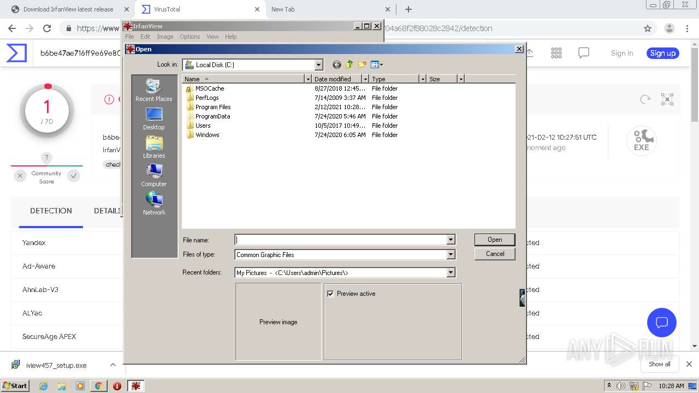The width and height of the screenshot is (699, 393).
Task: Expand the File name dropdown arrow
Action: (451, 240)
